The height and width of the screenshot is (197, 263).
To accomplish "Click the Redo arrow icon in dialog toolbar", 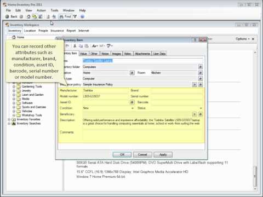I will [67, 46].
